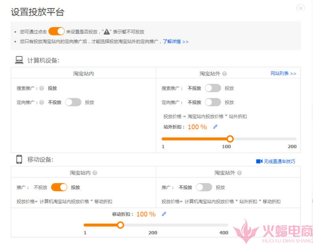The image size is (313, 244).
Task: Click the phone icon by 移动设备
Action: pos(19,159)
